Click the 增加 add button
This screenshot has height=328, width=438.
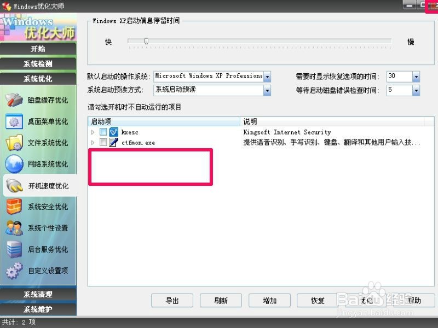point(269,301)
